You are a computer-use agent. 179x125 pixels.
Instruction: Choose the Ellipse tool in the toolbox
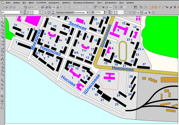[2, 43]
